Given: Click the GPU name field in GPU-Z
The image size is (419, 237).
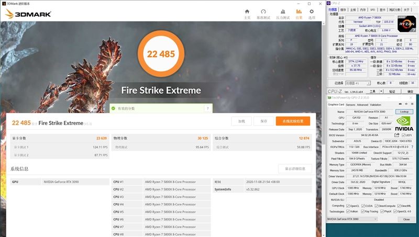Looking at the screenshot, I should [x=370, y=111].
